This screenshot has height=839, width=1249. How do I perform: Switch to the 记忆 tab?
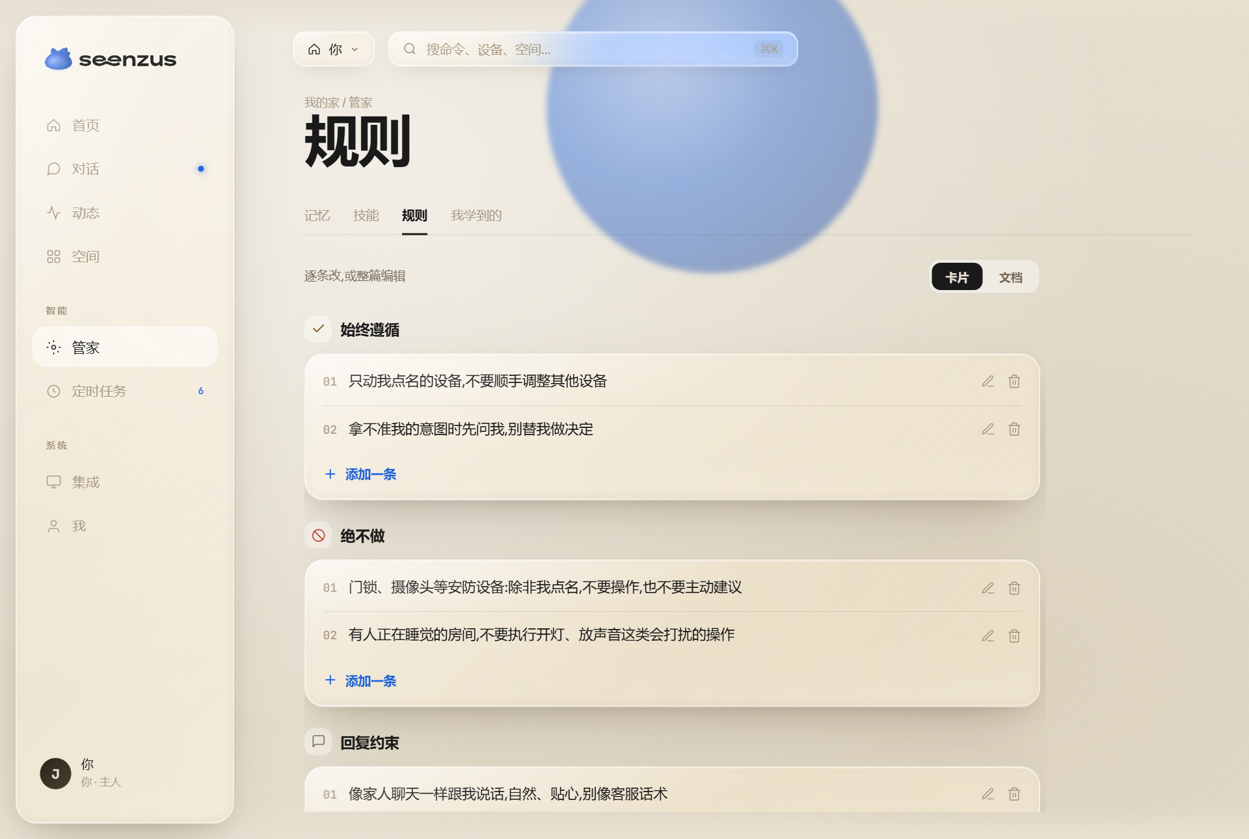317,215
